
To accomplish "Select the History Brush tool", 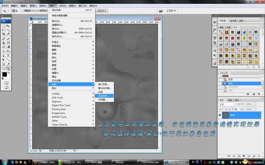I will [8, 43].
